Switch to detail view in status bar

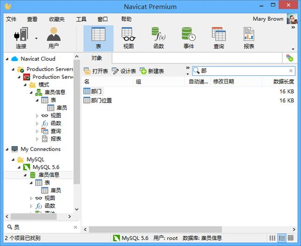(x=291, y=238)
